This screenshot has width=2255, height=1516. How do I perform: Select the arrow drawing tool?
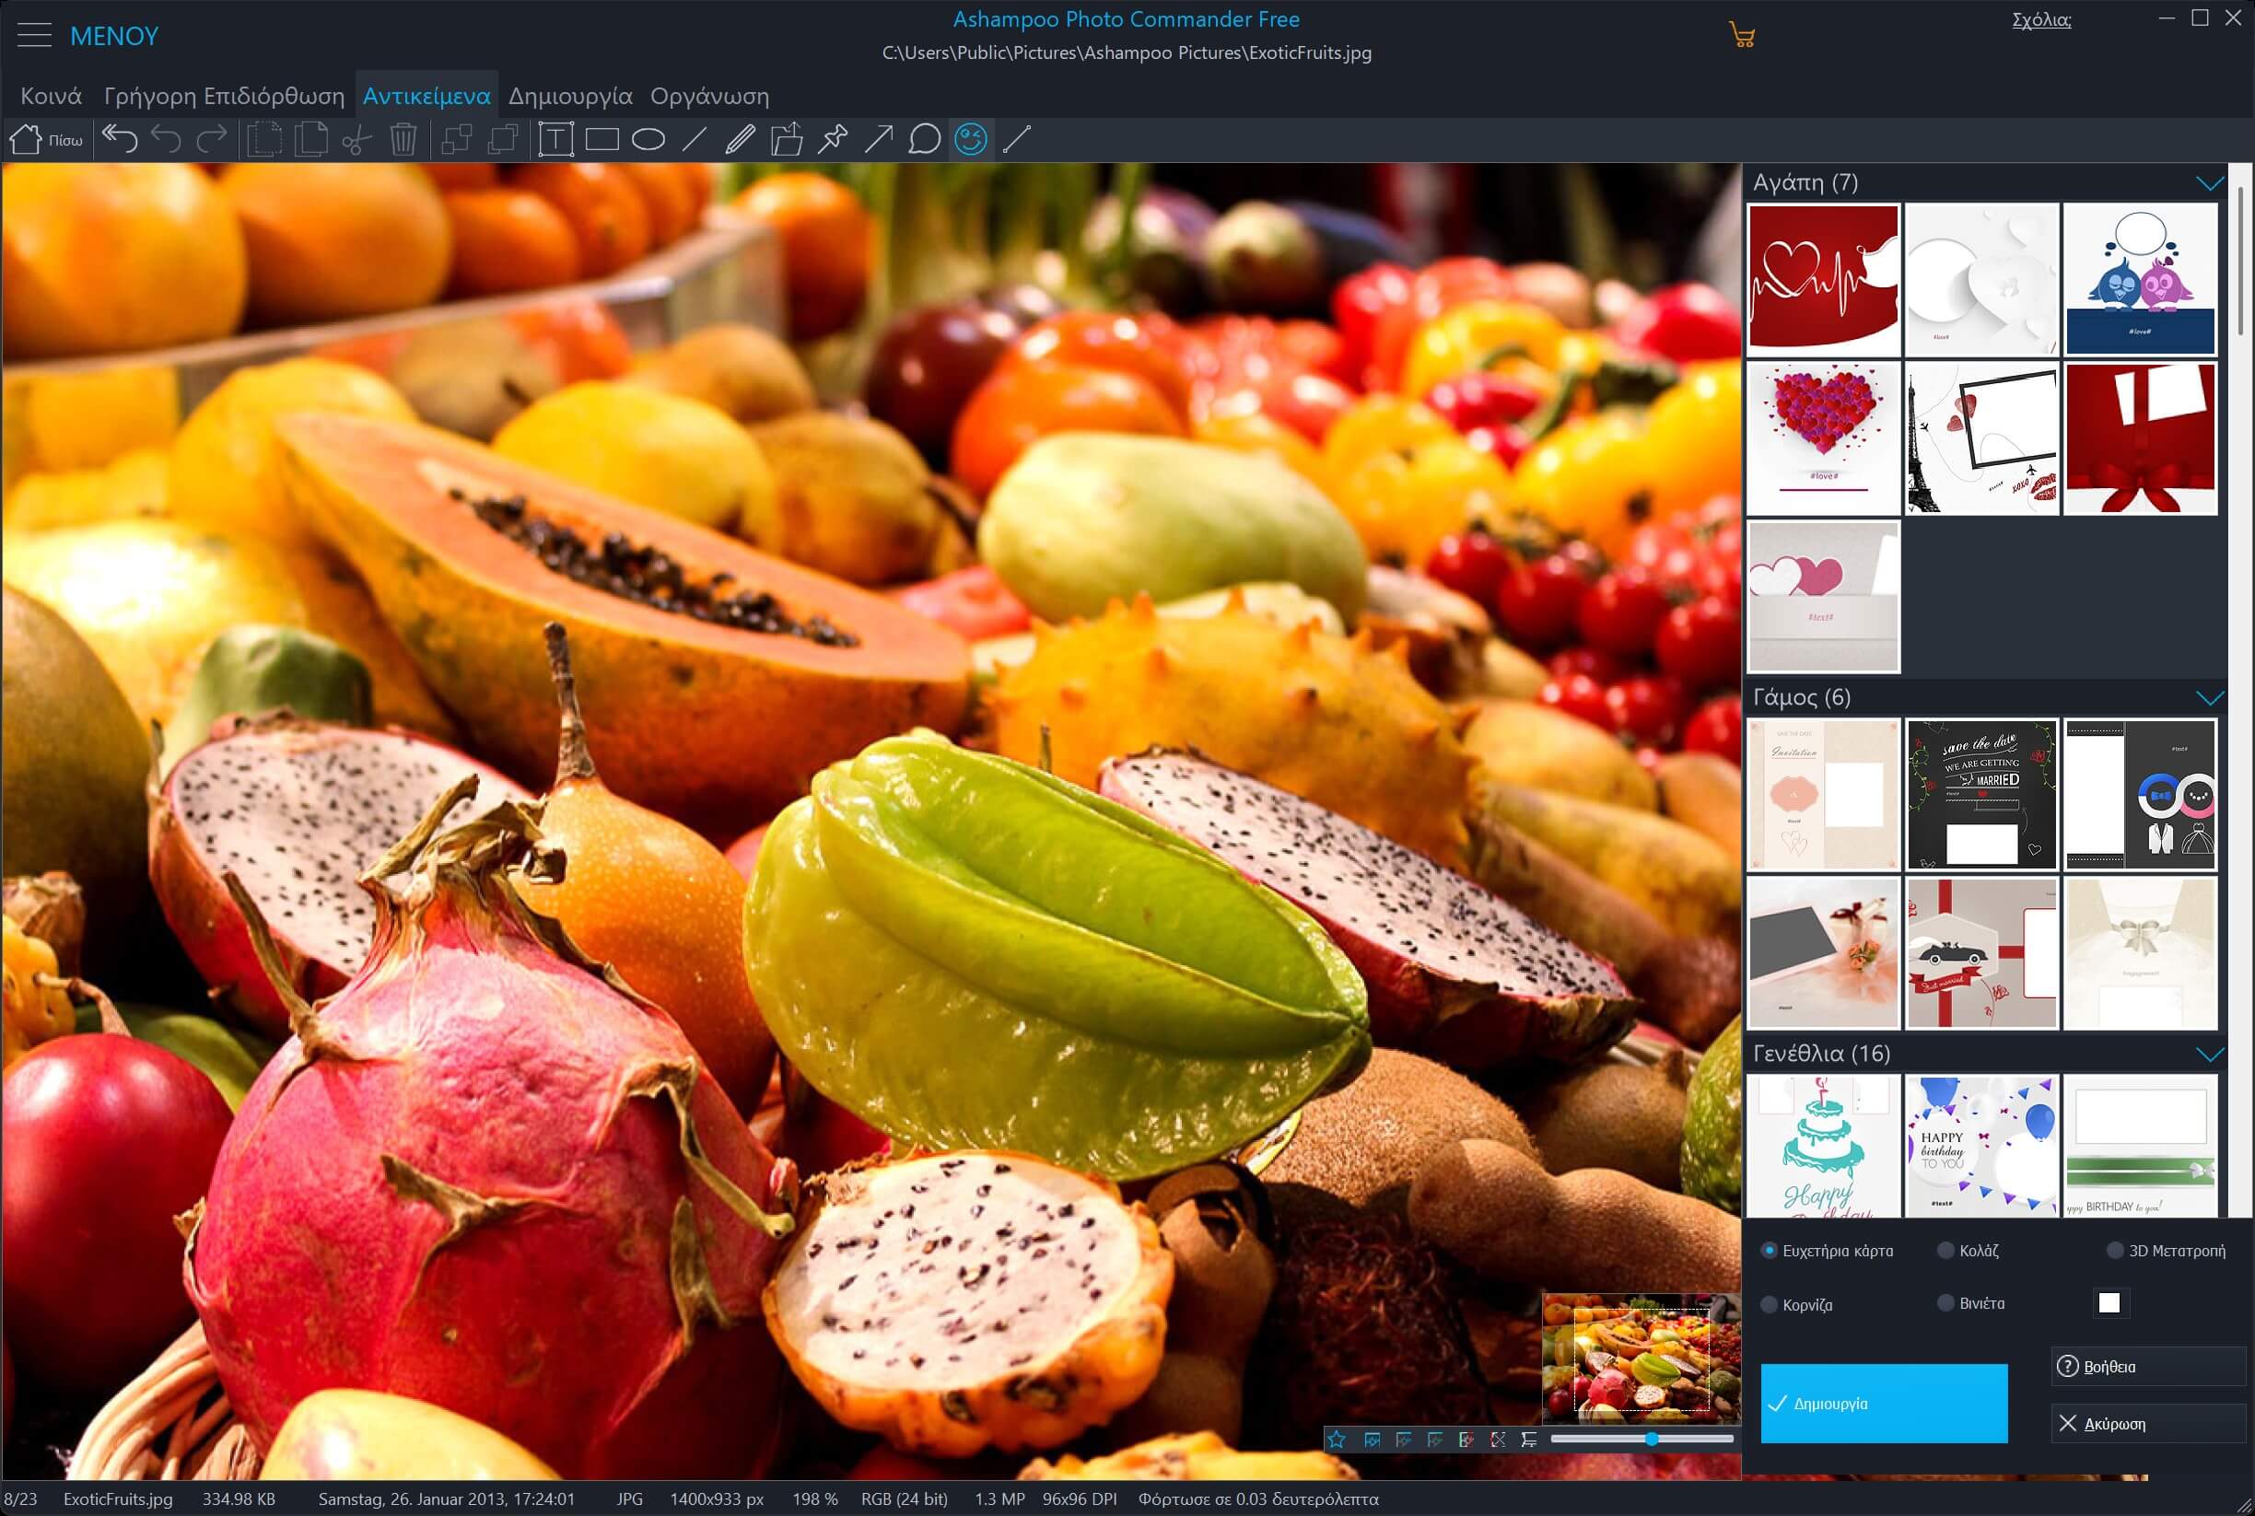(878, 139)
